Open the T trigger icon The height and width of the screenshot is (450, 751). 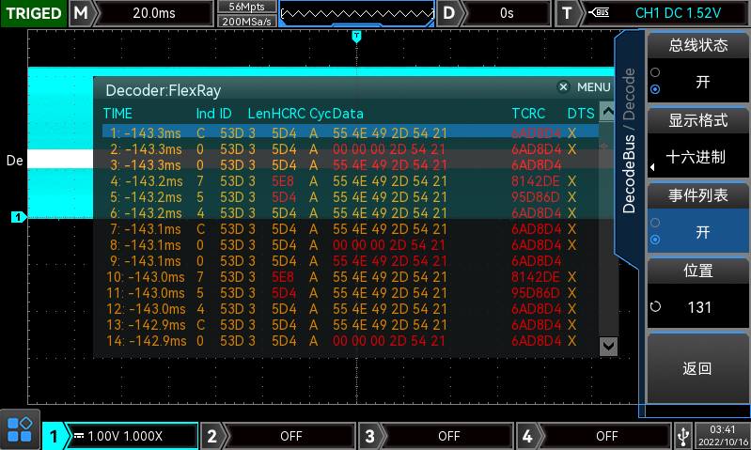tap(567, 13)
